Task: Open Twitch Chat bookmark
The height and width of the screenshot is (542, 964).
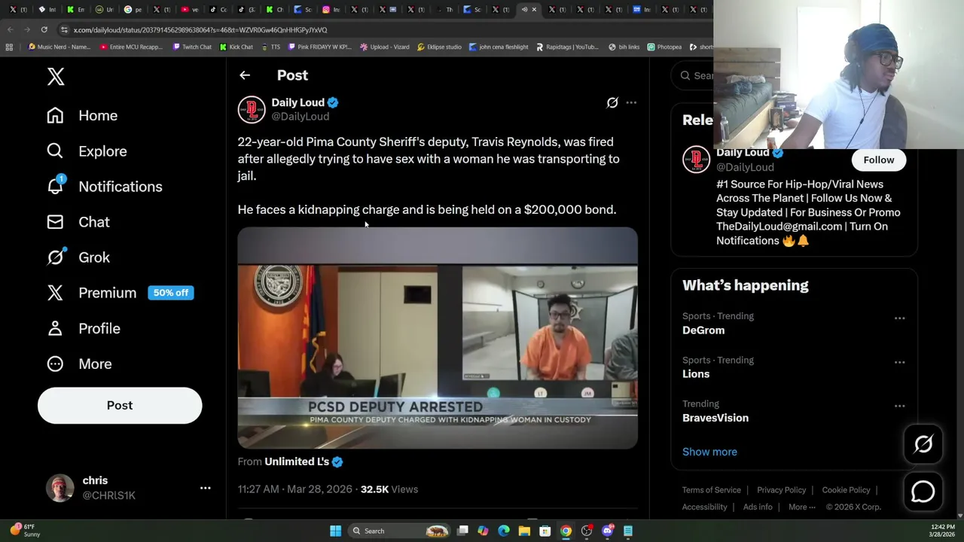Action: (x=192, y=47)
